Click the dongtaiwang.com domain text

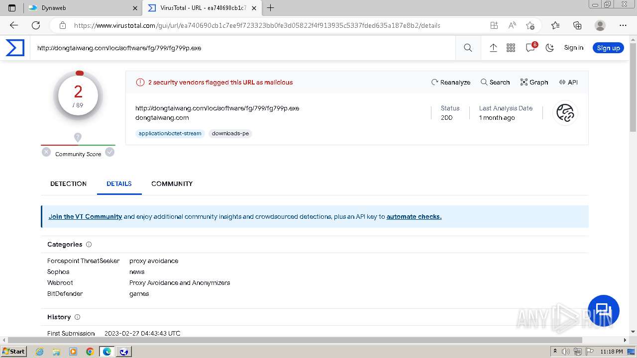click(162, 118)
